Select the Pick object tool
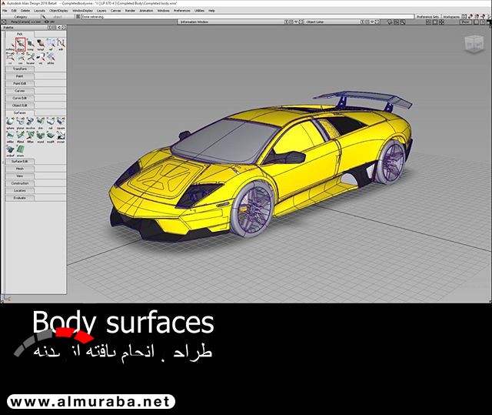This screenshot has width=492, height=415. click(21, 44)
